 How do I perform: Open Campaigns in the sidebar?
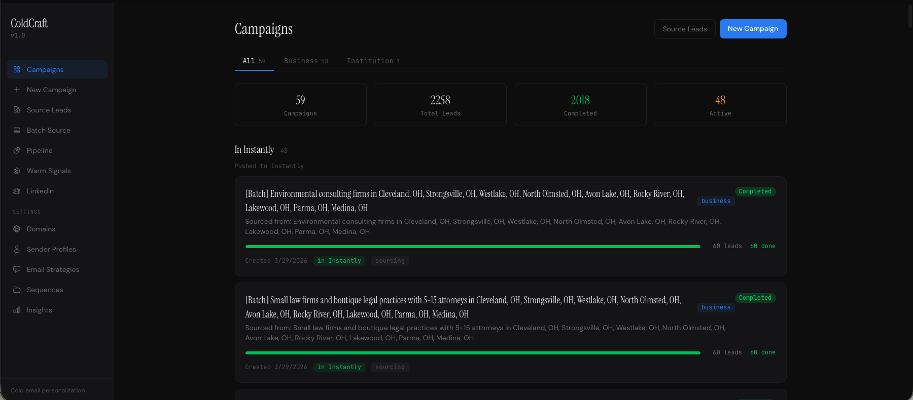pyautogui.click(x=57, y=69)
